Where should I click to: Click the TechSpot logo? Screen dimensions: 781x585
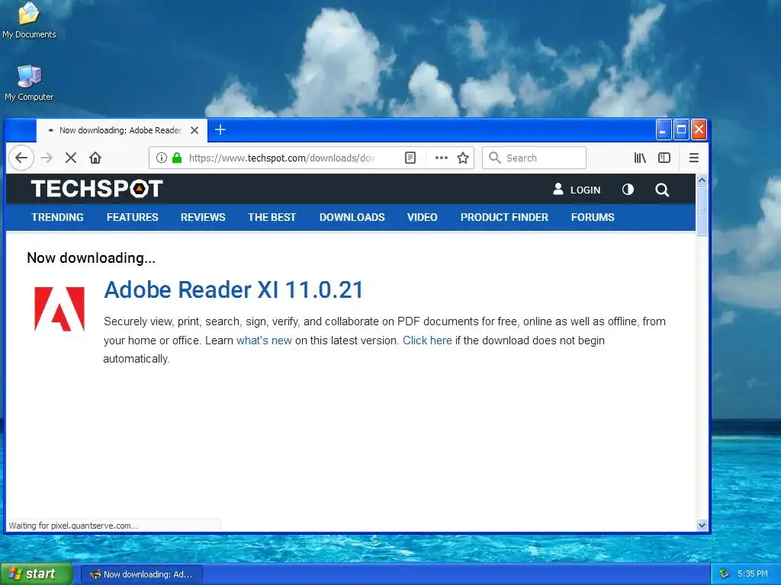tap(97, 189)
